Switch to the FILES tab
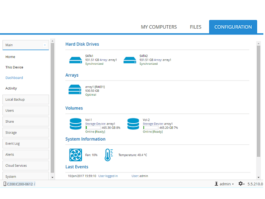265x199 pixels. tap(195, 27)
